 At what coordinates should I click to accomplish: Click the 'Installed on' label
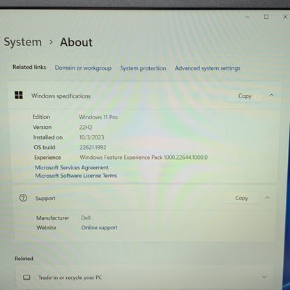pos(48,137)
